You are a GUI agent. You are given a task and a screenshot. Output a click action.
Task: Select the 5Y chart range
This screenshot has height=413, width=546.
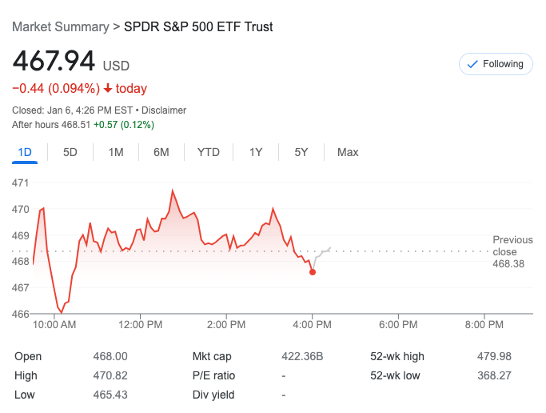pos(301,152)
